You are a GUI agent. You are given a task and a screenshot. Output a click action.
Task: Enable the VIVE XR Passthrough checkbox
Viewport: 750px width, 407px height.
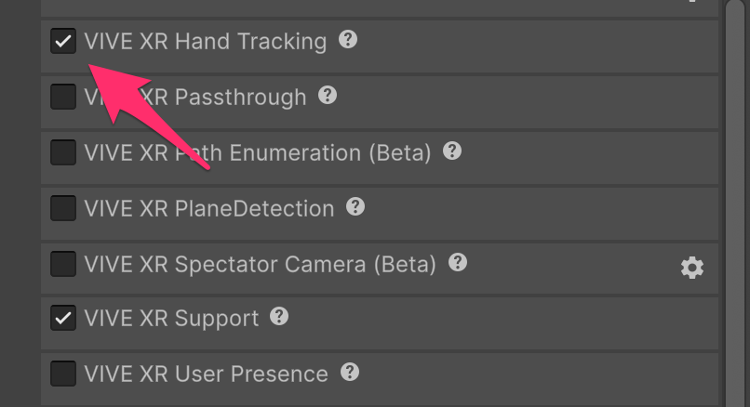63,97
